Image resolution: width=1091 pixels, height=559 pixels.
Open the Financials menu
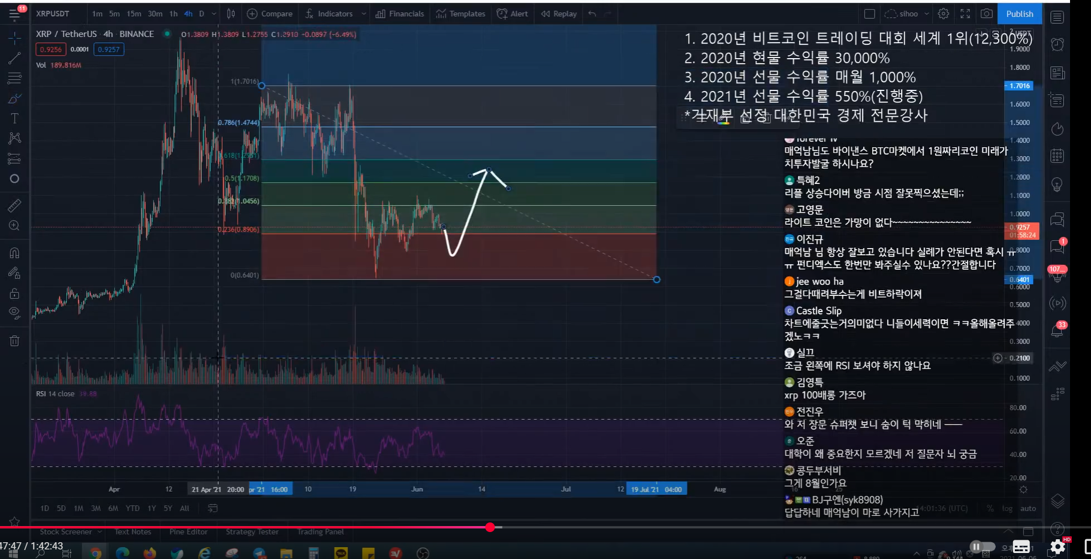point(400,14)
